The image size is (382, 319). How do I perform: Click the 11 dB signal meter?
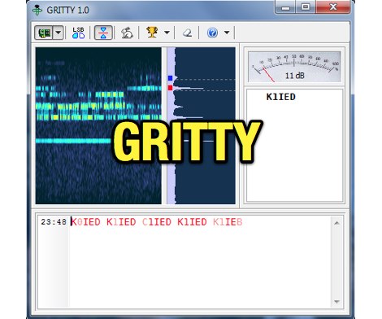click(294, 67)
